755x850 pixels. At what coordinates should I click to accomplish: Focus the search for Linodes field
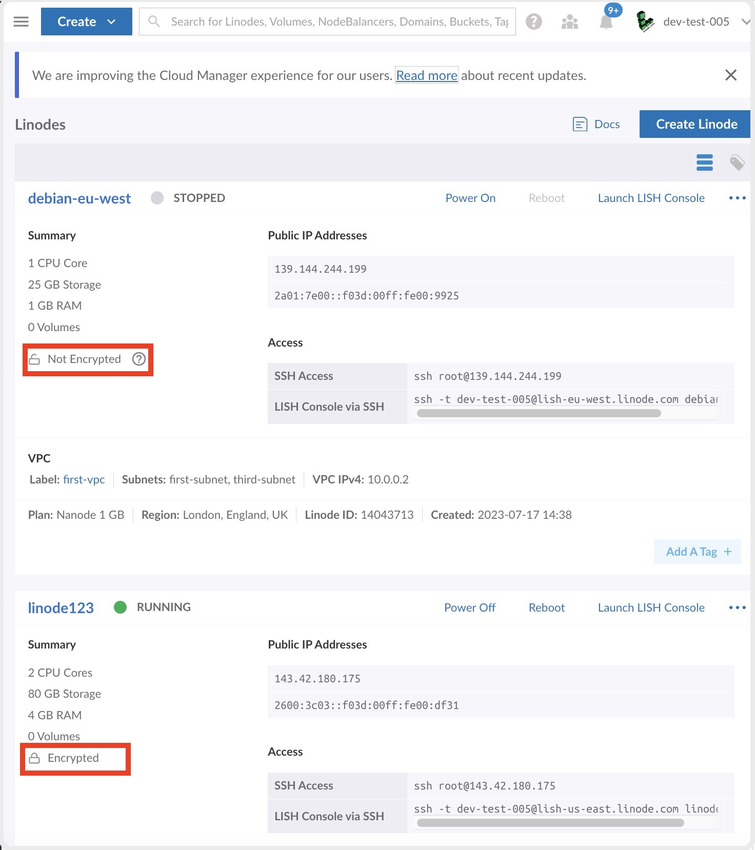click(x=327, y=22)
